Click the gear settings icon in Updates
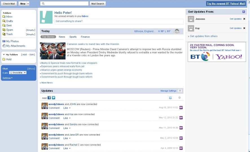Viewport: 250px width, 152px height. pos(179,98)
